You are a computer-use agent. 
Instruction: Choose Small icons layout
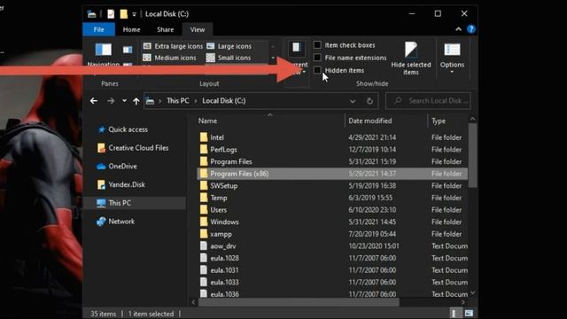229,58
